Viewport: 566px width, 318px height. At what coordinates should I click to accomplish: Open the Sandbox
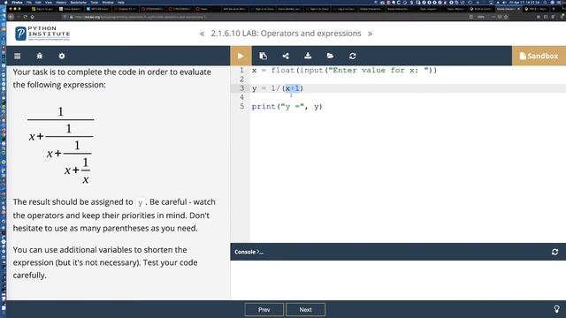pos(539,56)
